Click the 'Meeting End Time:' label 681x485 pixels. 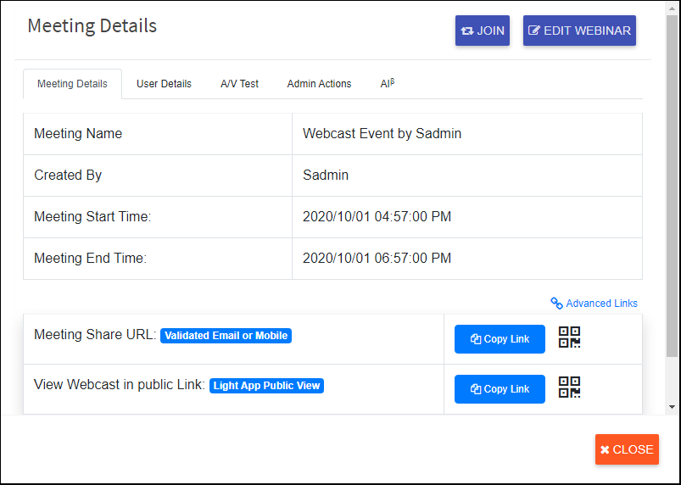point(91,259)
